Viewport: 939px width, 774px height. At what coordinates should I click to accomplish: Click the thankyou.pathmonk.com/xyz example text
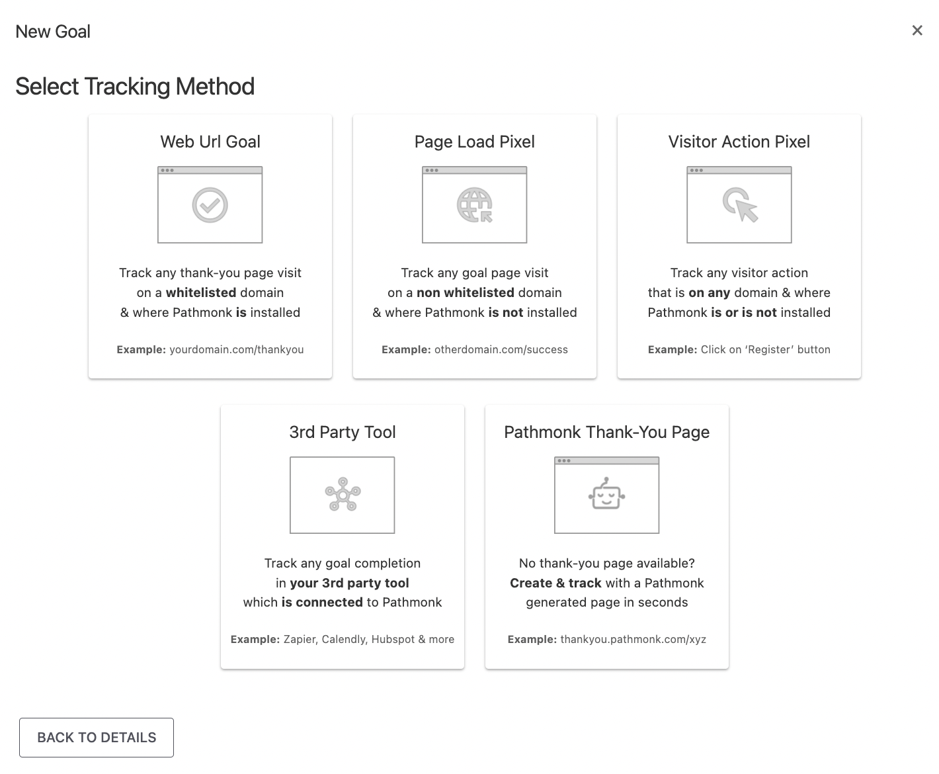(x=632, y=639)
